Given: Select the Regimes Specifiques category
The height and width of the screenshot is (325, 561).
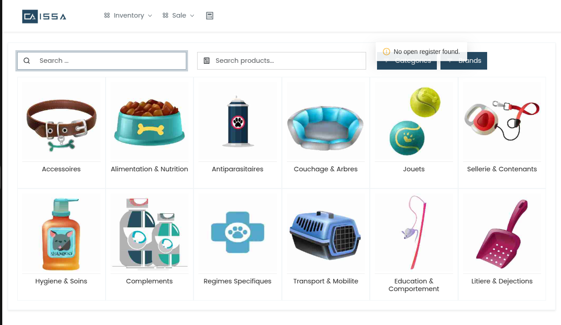Looking at the screenshot, I should click(x=237, y=245).
